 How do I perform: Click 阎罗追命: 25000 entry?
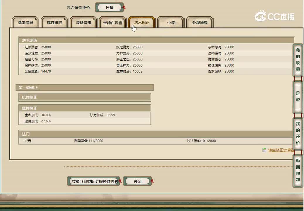[x=221, y=71]
